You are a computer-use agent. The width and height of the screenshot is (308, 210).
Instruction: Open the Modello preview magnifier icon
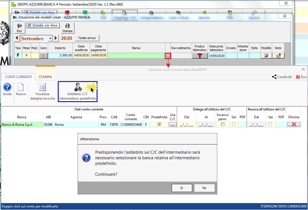click(x=266, y=55)
